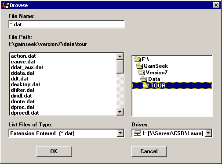This screenshot has height=164, width=222.
Task: Click the file list scrollbar thumb
Action: click(120, 66)
